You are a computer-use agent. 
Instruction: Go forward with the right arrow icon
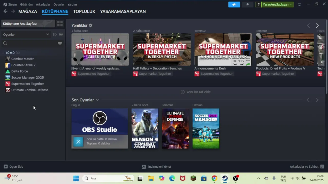(13, 11)
